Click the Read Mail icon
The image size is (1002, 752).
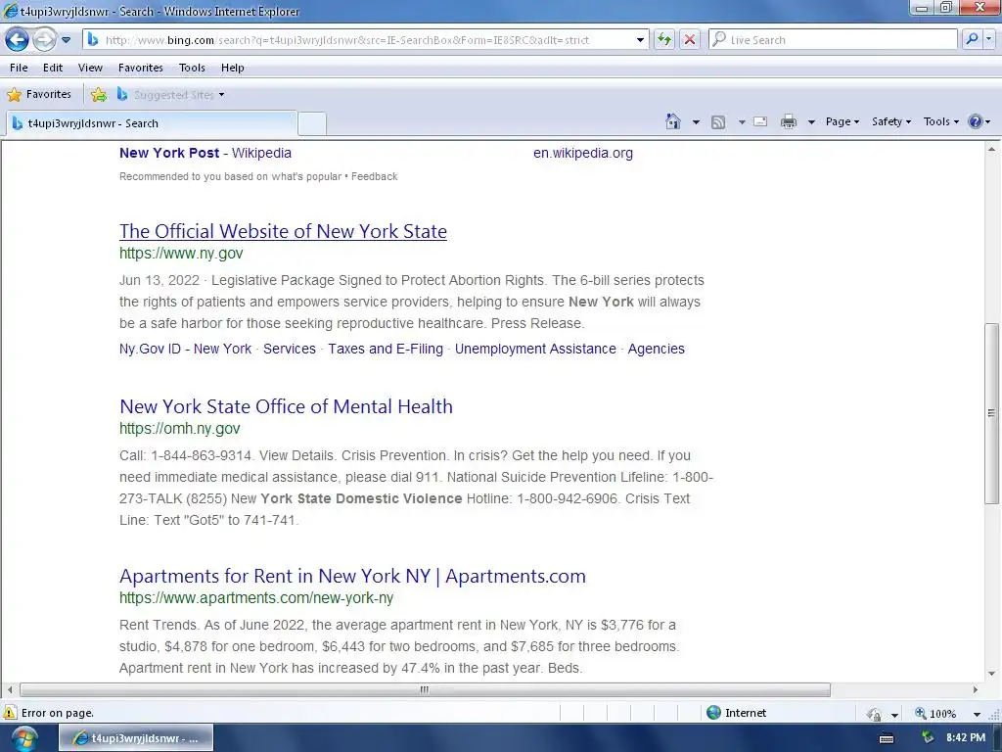[760, 121]
